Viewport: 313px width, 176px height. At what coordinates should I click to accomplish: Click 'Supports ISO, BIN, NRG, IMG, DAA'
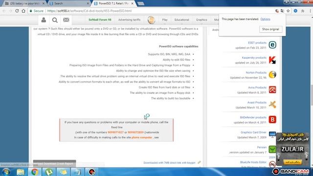[x=169, y=54]
